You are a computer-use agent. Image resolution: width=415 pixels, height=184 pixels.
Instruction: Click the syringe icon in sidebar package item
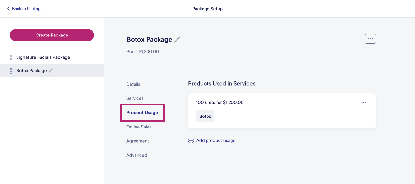(x=51, y=71)
